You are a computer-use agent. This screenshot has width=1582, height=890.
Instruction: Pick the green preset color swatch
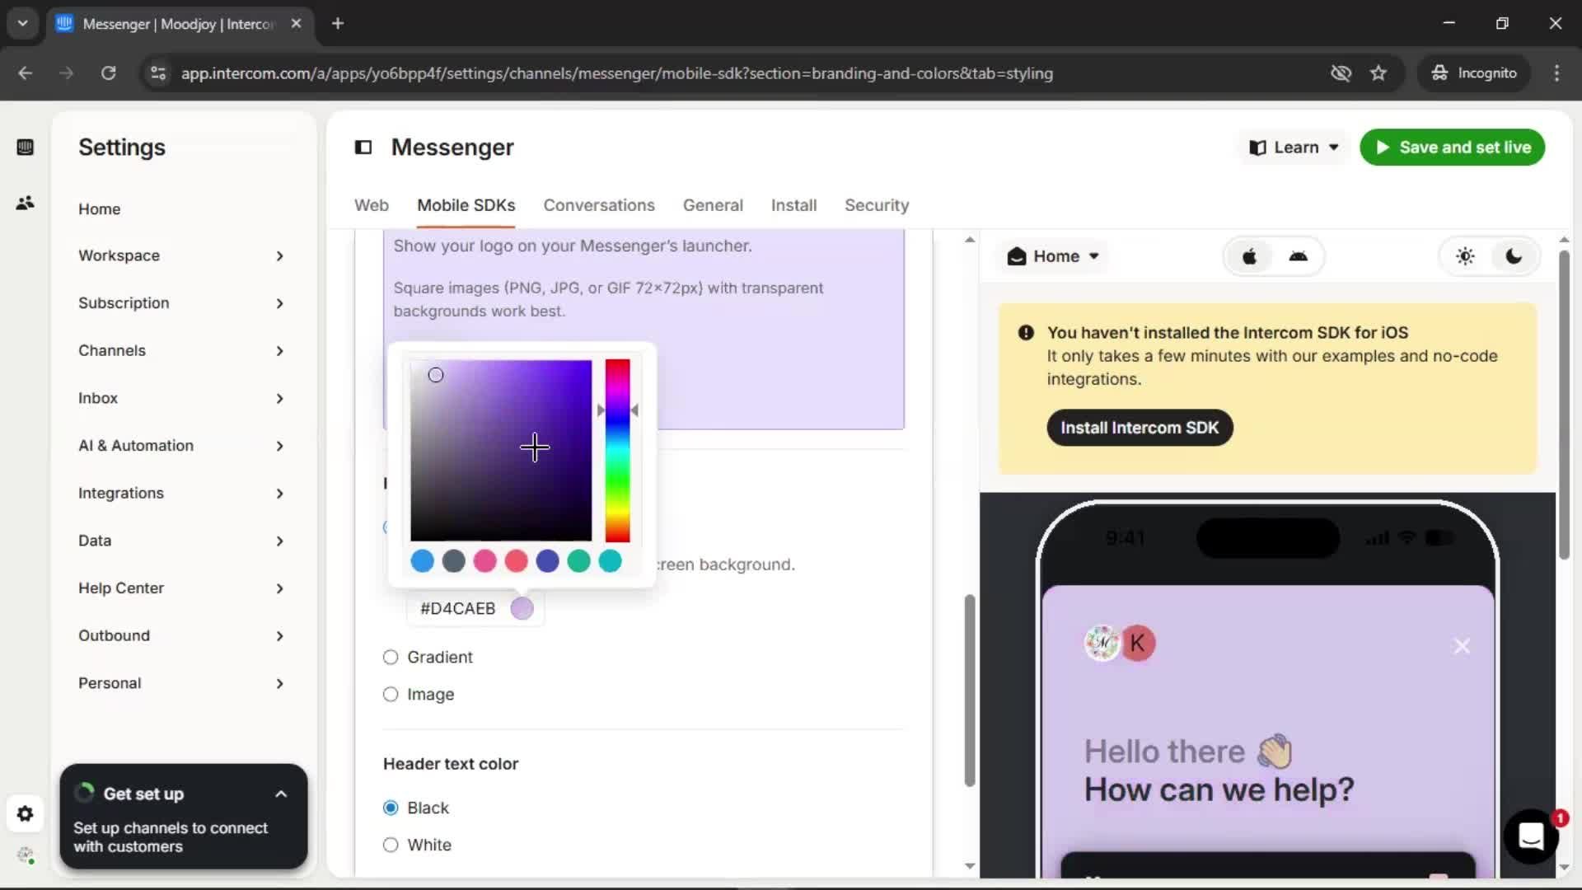coord(578,561)
